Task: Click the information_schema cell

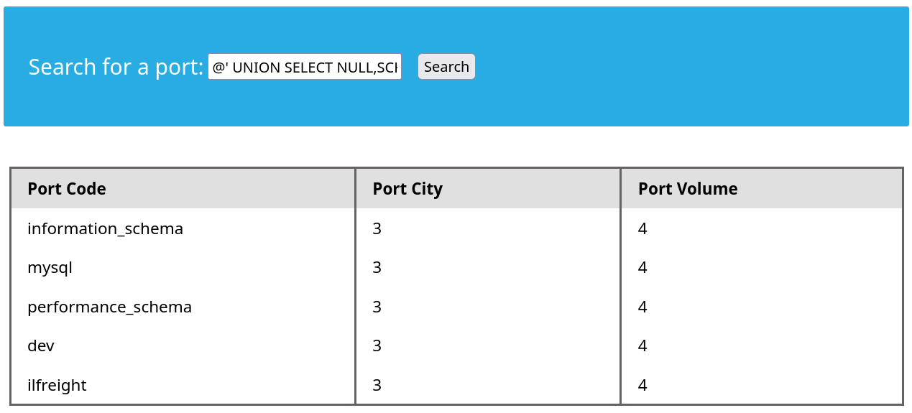Action: point(105,228)
